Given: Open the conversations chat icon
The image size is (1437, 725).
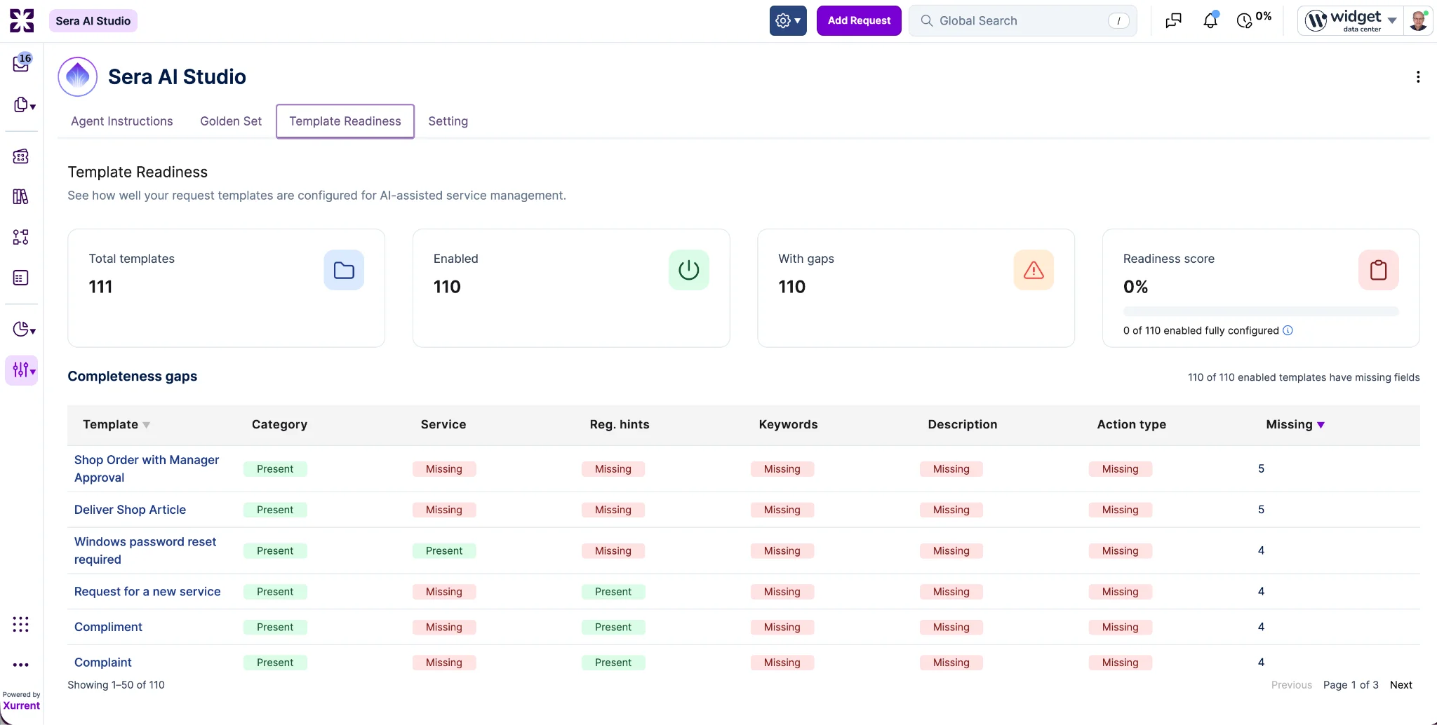Looking at the screenshot, I should [1173, 21].
